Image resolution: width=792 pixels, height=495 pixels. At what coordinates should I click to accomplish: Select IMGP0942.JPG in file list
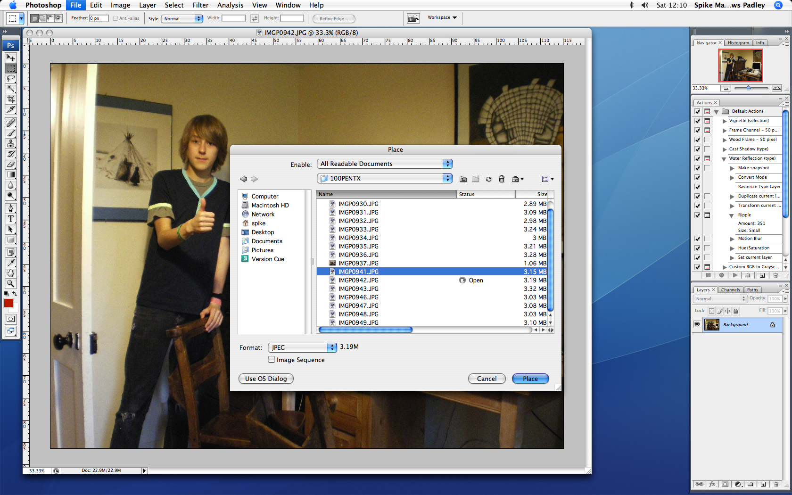click(432, 280)
